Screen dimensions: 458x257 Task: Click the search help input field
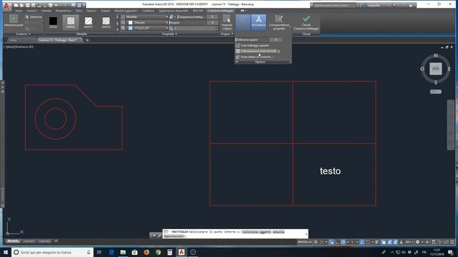tap(334, 5)
